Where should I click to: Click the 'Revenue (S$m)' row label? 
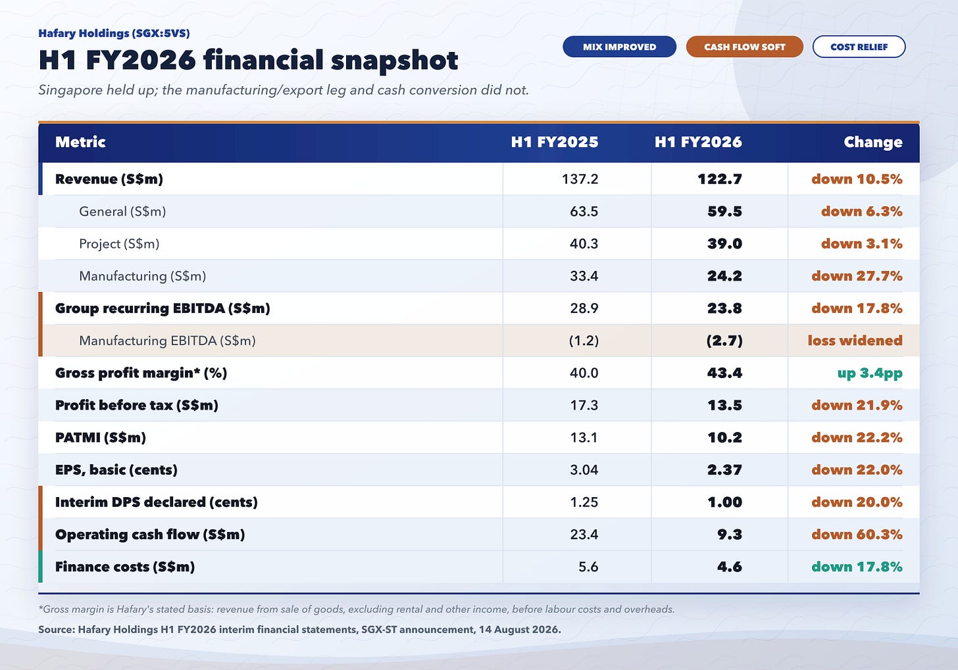click(109, 179)
